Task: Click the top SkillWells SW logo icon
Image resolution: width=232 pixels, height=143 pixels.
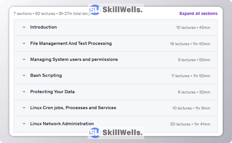Action: (95, 10)
